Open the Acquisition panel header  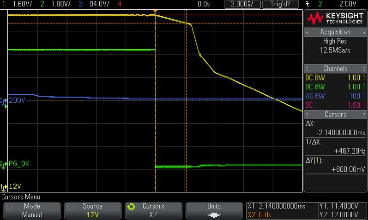(x=335, y=32)
